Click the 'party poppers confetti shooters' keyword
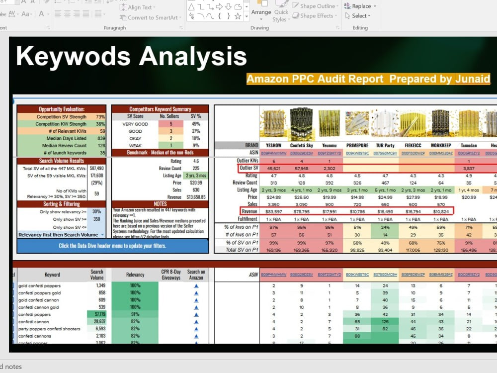The width and height of the screenshot is (497, 373). click(49, 329)
